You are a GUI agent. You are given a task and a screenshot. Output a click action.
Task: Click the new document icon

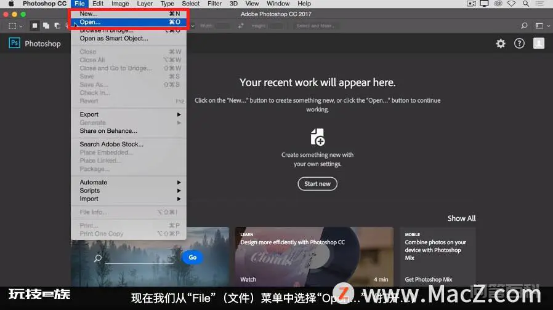point(317,137)
